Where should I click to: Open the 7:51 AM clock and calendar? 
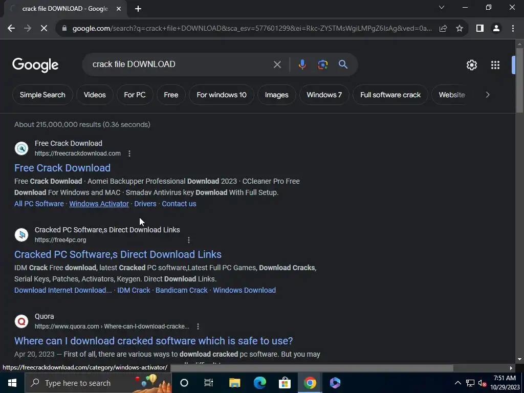click(505, 383)
